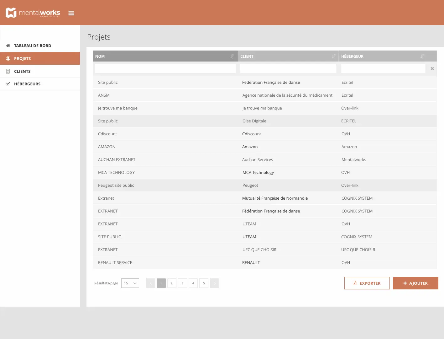Select the AMAZON project row

coord(265,147)
